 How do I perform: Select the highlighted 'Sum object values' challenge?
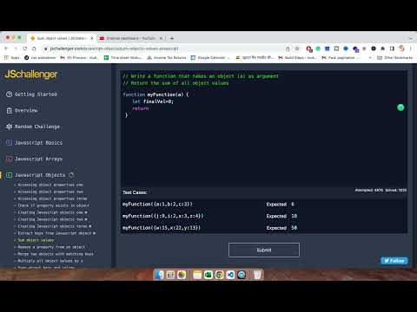tap(36, 240)
